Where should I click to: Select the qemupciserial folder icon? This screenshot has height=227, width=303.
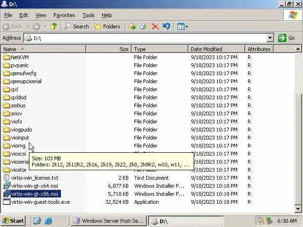7,81
